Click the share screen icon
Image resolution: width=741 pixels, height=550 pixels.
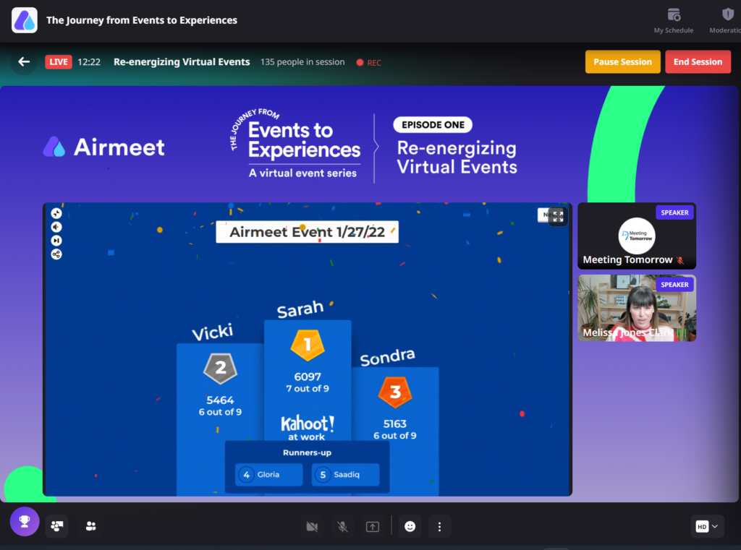[x=373, y=526]
